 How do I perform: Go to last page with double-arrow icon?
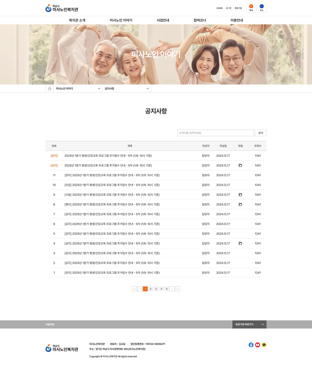coord(177,289)
